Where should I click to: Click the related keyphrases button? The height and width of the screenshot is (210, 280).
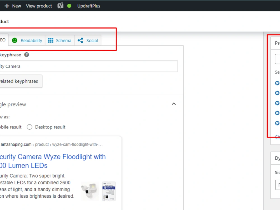pos(21,81)
